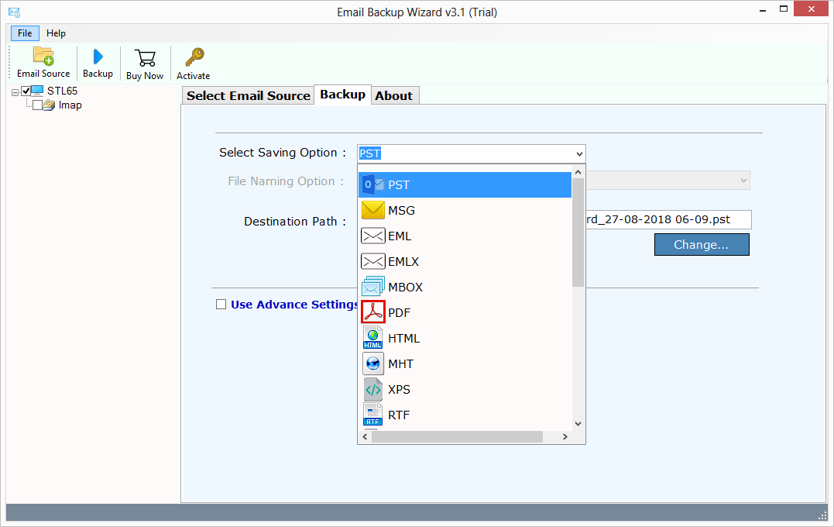Click the MBOX stacked mail icon
Image resolution: width=834 pixels, height=527 pixels.
(x=372, y=287)
